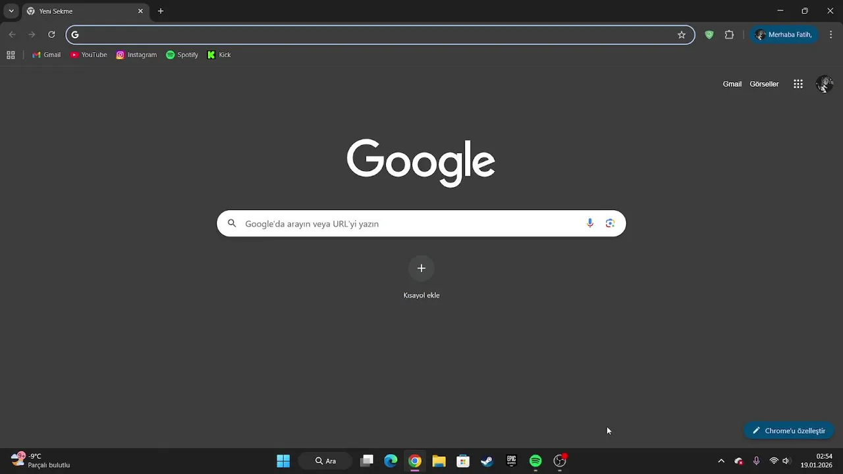This screenshot has width=843, height=474.
Task: Open the clock and date 19.01.2026
Action: (817, 461)
